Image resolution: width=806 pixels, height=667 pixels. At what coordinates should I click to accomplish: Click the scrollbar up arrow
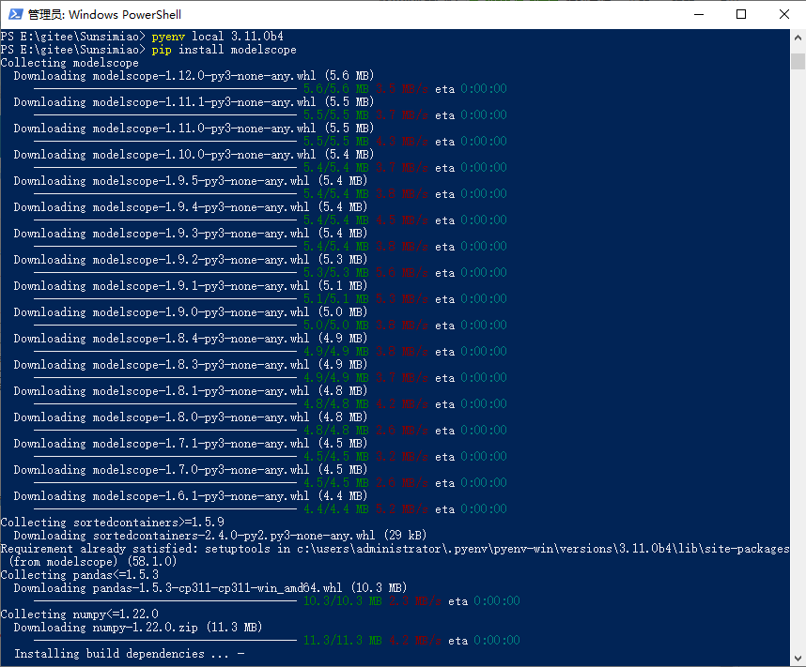pos(798,38)
